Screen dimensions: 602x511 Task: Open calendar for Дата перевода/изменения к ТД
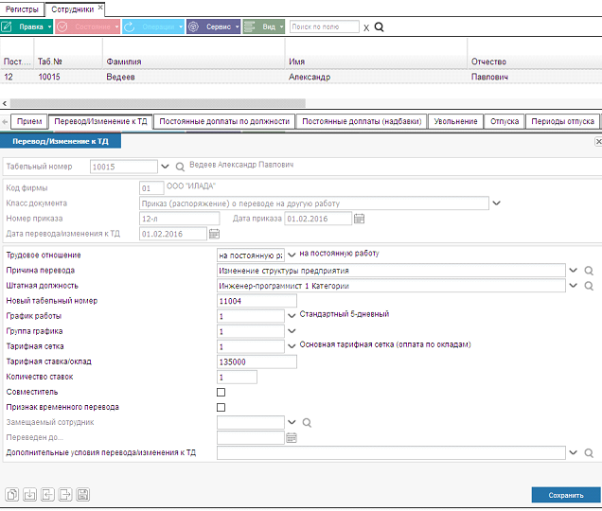[214, 234]
